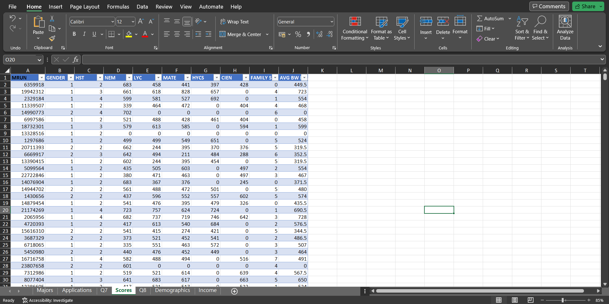Open Format as Table gallery
The image size is (609, 304).
point(381,28)
